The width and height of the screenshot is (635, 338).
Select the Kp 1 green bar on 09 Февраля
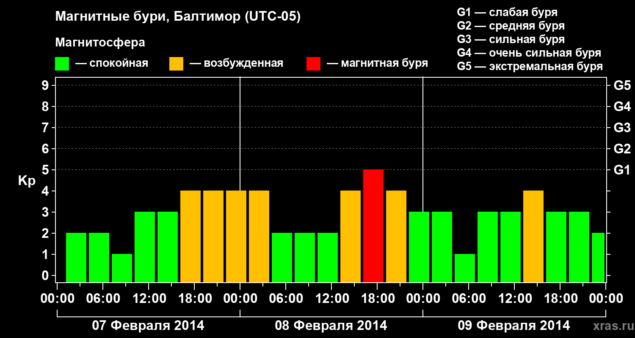point(465,268)
